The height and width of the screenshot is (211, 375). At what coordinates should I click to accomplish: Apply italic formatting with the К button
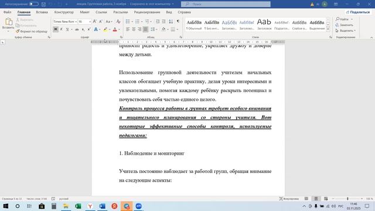click(x=61, y=29)
